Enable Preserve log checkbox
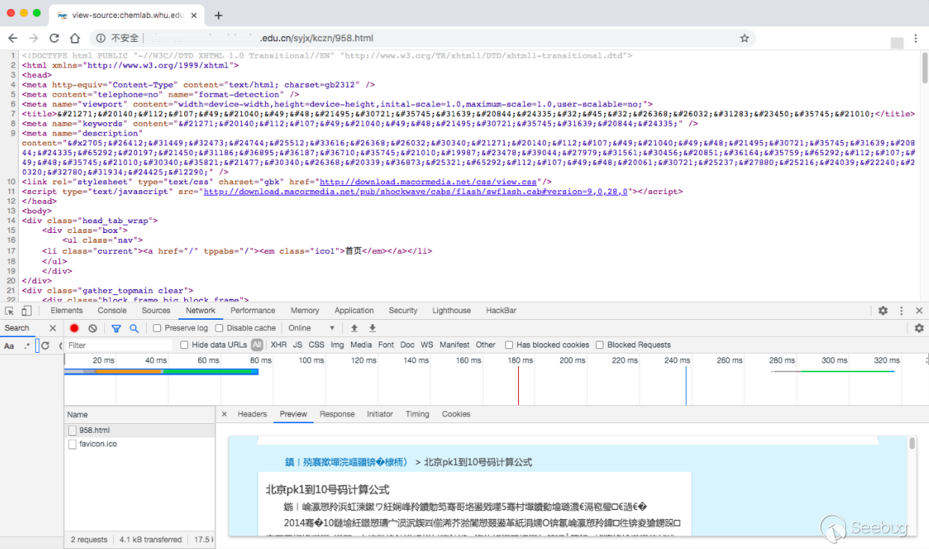The image size is (929, 549). click(157, 328)
